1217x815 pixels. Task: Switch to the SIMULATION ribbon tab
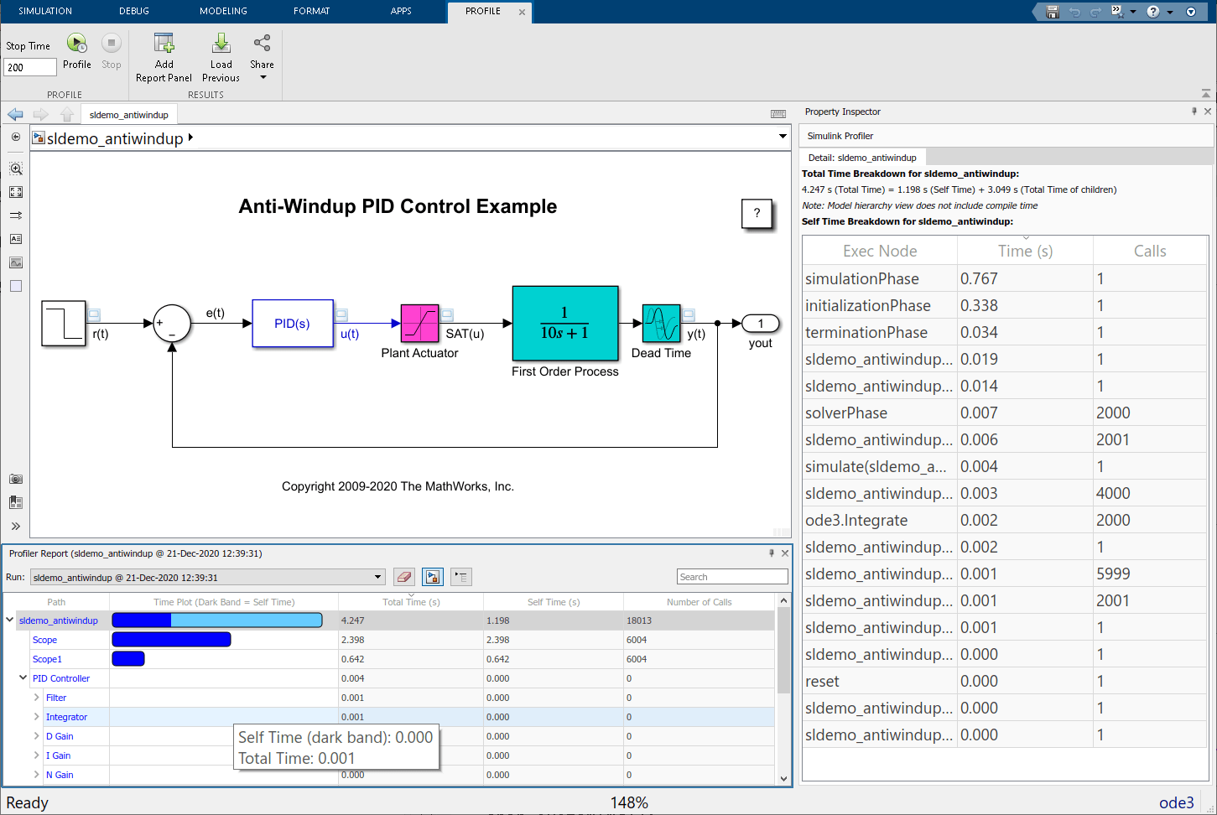tap(45, 11)
